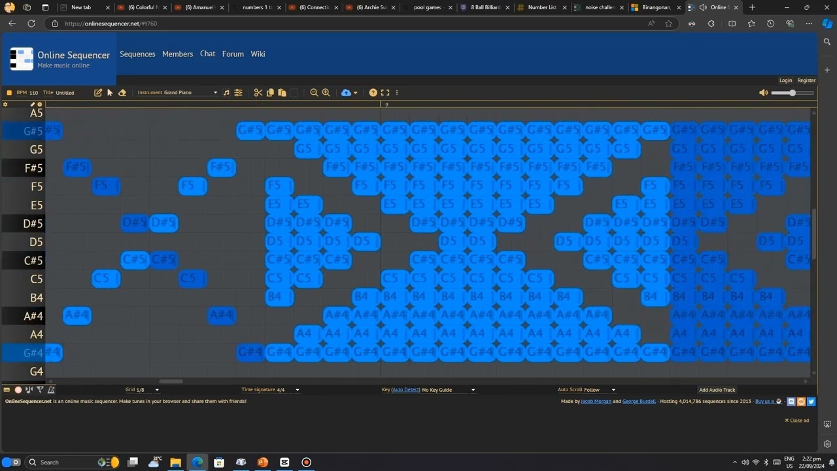Select the arrow pointer edit tool

click(110, 93)
